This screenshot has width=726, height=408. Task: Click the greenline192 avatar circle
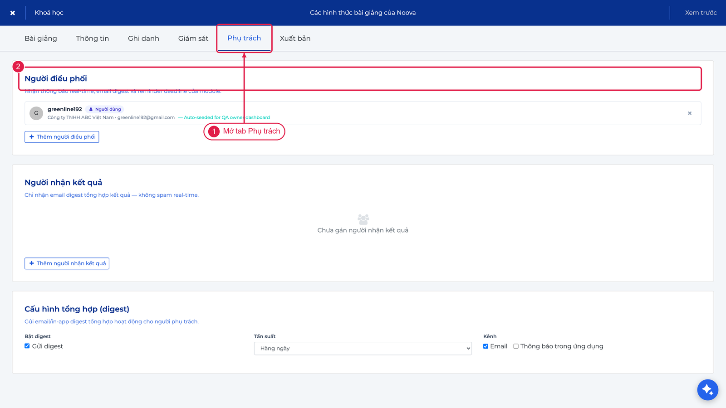[36, 113]
